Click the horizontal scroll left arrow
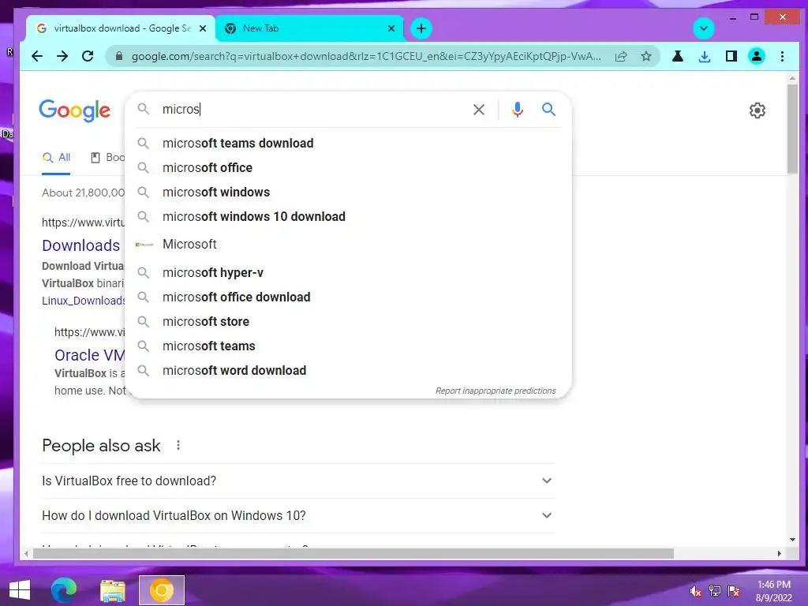 (x=26, y=553)
